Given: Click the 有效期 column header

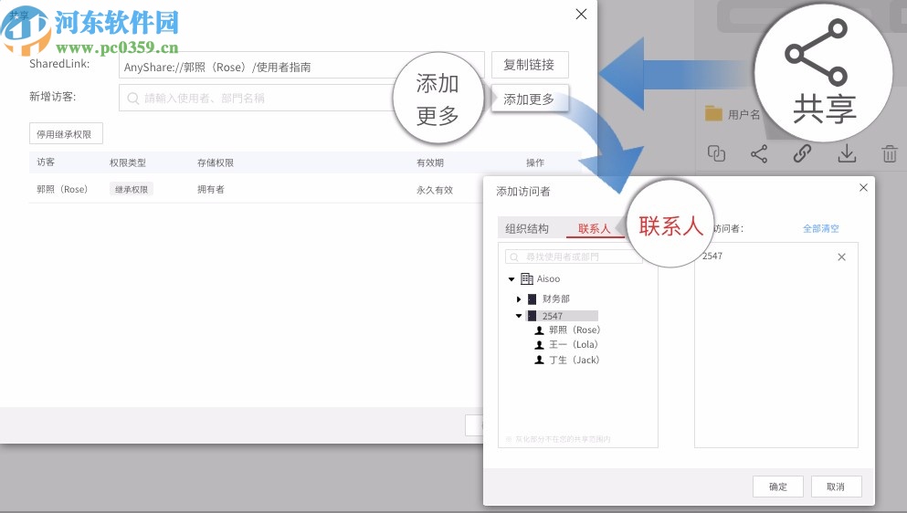Looking at the screenshot, I should point(430,163).
